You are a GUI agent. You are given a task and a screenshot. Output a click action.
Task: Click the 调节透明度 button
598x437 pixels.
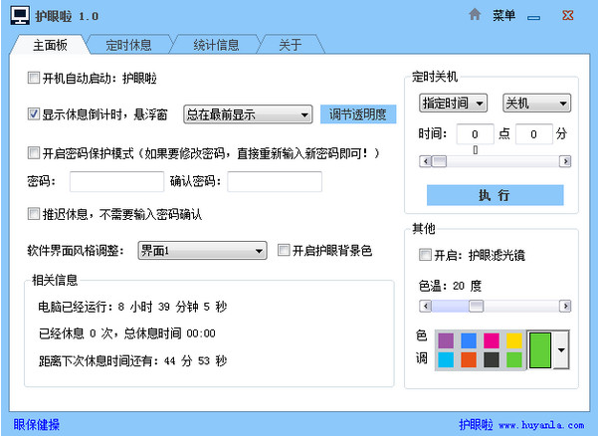(358, 113)
